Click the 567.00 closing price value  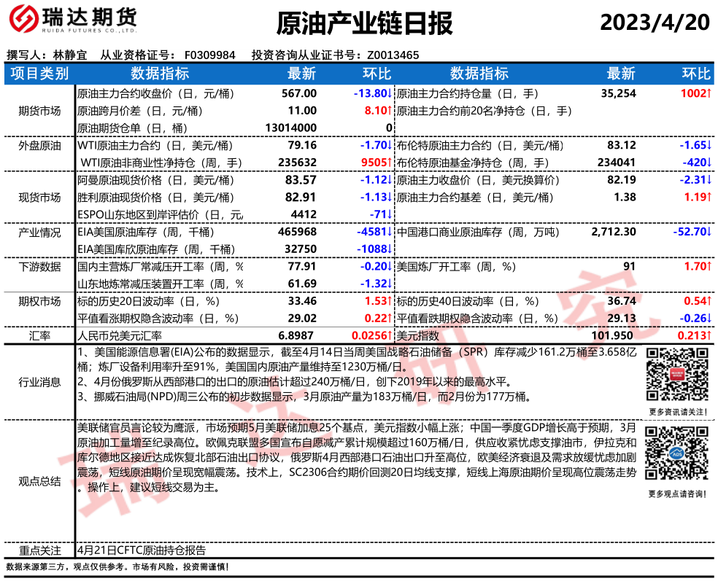click(x=299, y=93)
